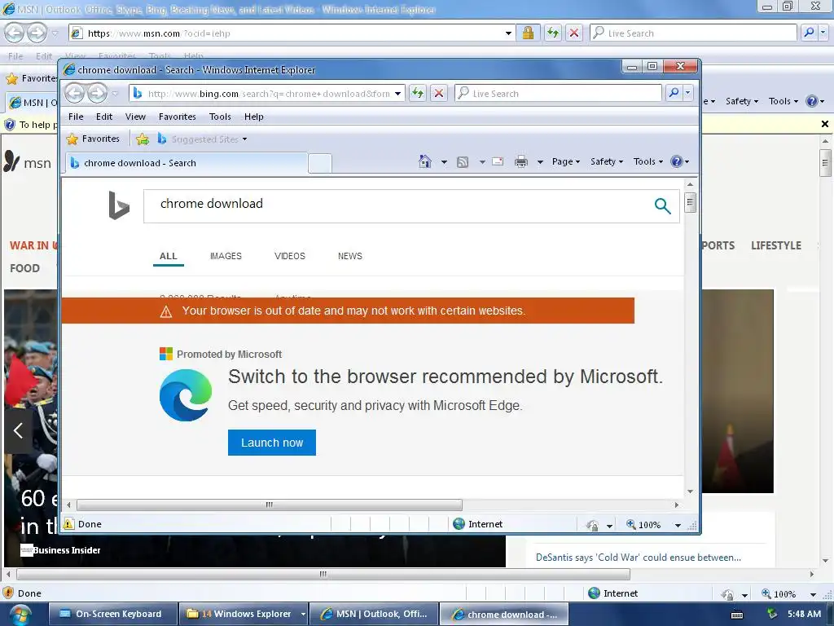Click Microsoft Edge logo in promotion
This screenshot has height=626, width=834.
pyautogui.click(x=186, y=395)
